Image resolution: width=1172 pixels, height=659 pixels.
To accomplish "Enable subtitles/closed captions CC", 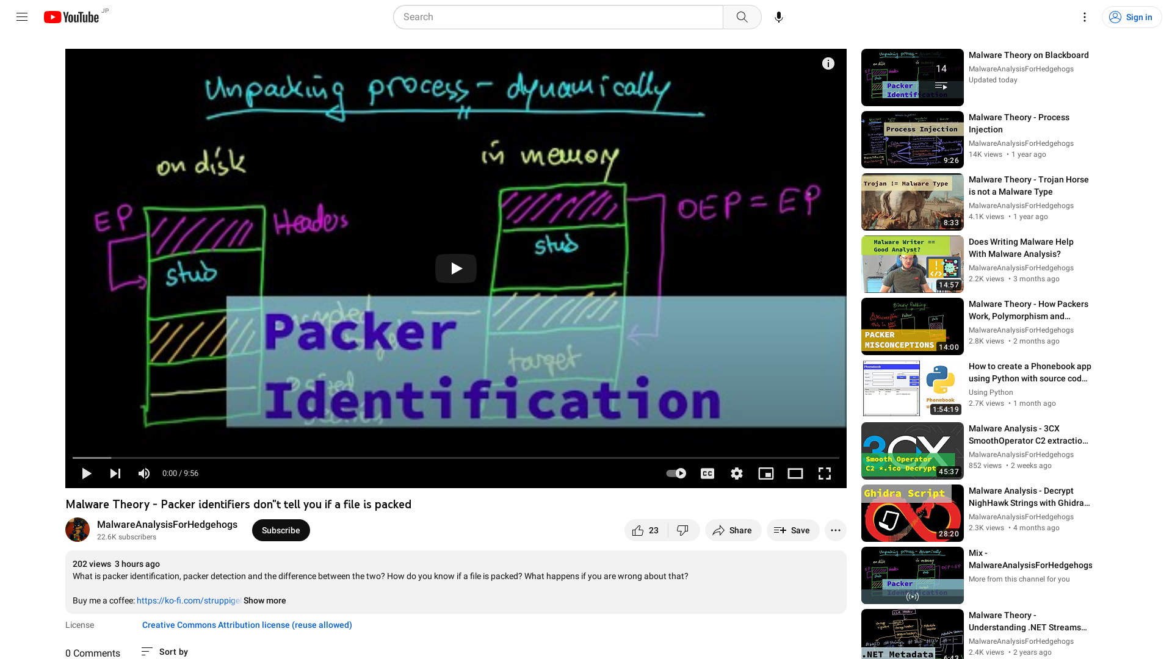I will pyautogui.click(x=707, y=473).
